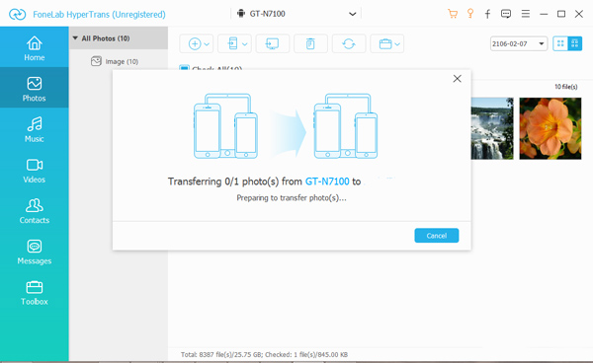Open the hamburger menu icon
593x363 pixels.
[526, 14]
